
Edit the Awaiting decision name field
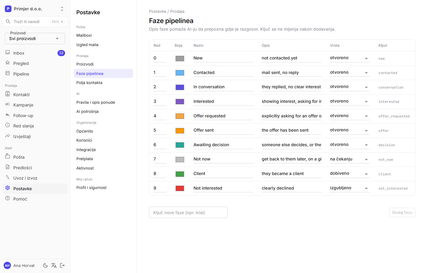[x=223, y=145]
